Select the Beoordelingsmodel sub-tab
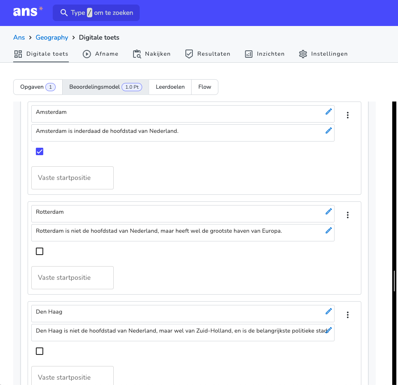This screenshot has width=398, height=385. (105, 87)
